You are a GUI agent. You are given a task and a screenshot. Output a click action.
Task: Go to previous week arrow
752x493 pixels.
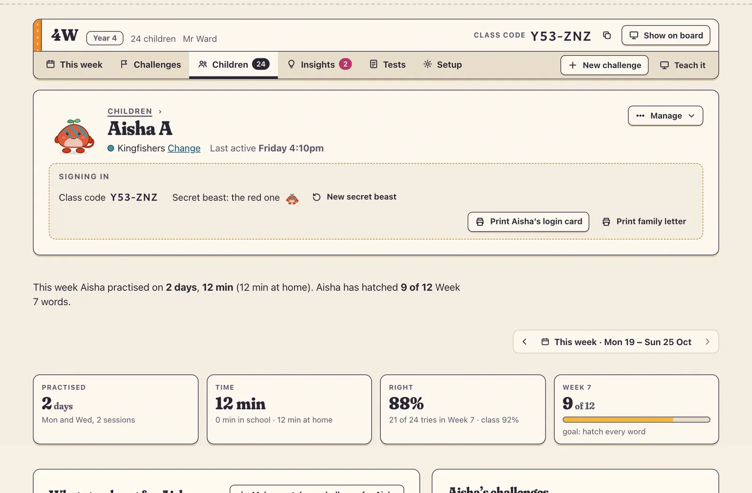[525, 342]
